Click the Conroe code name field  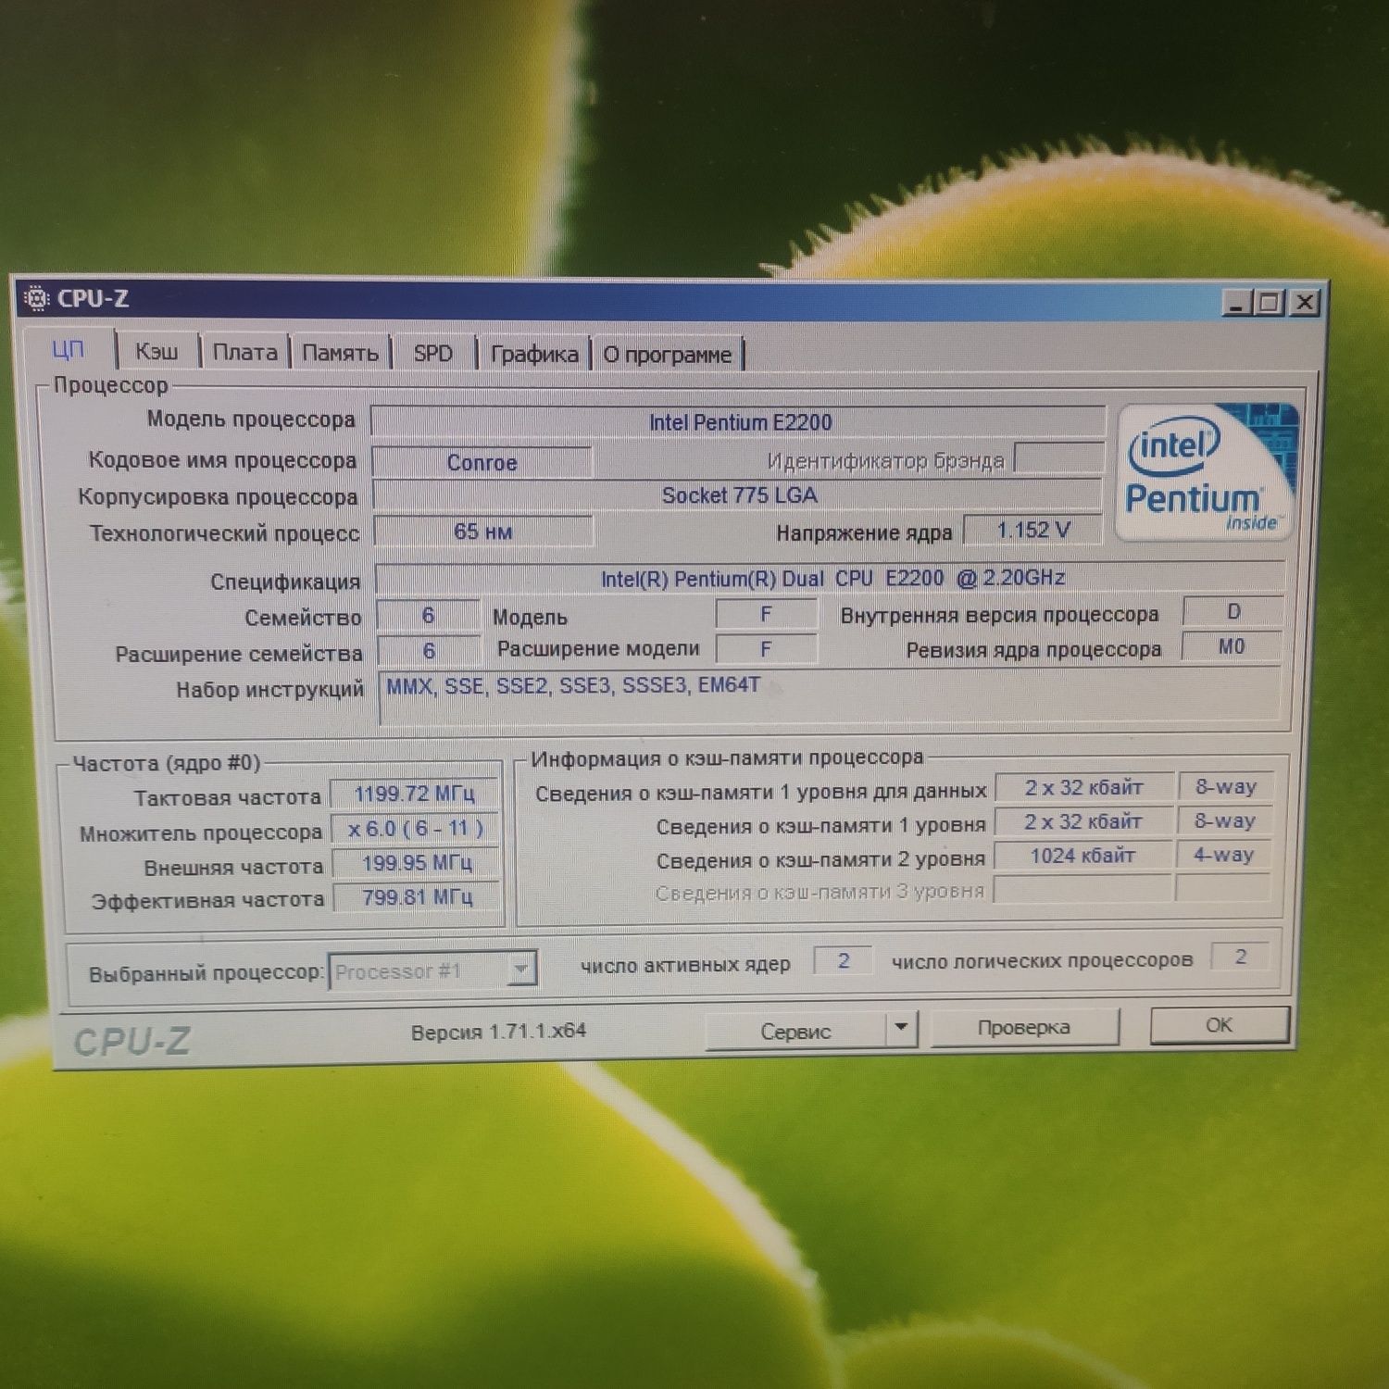pos(482,462)
